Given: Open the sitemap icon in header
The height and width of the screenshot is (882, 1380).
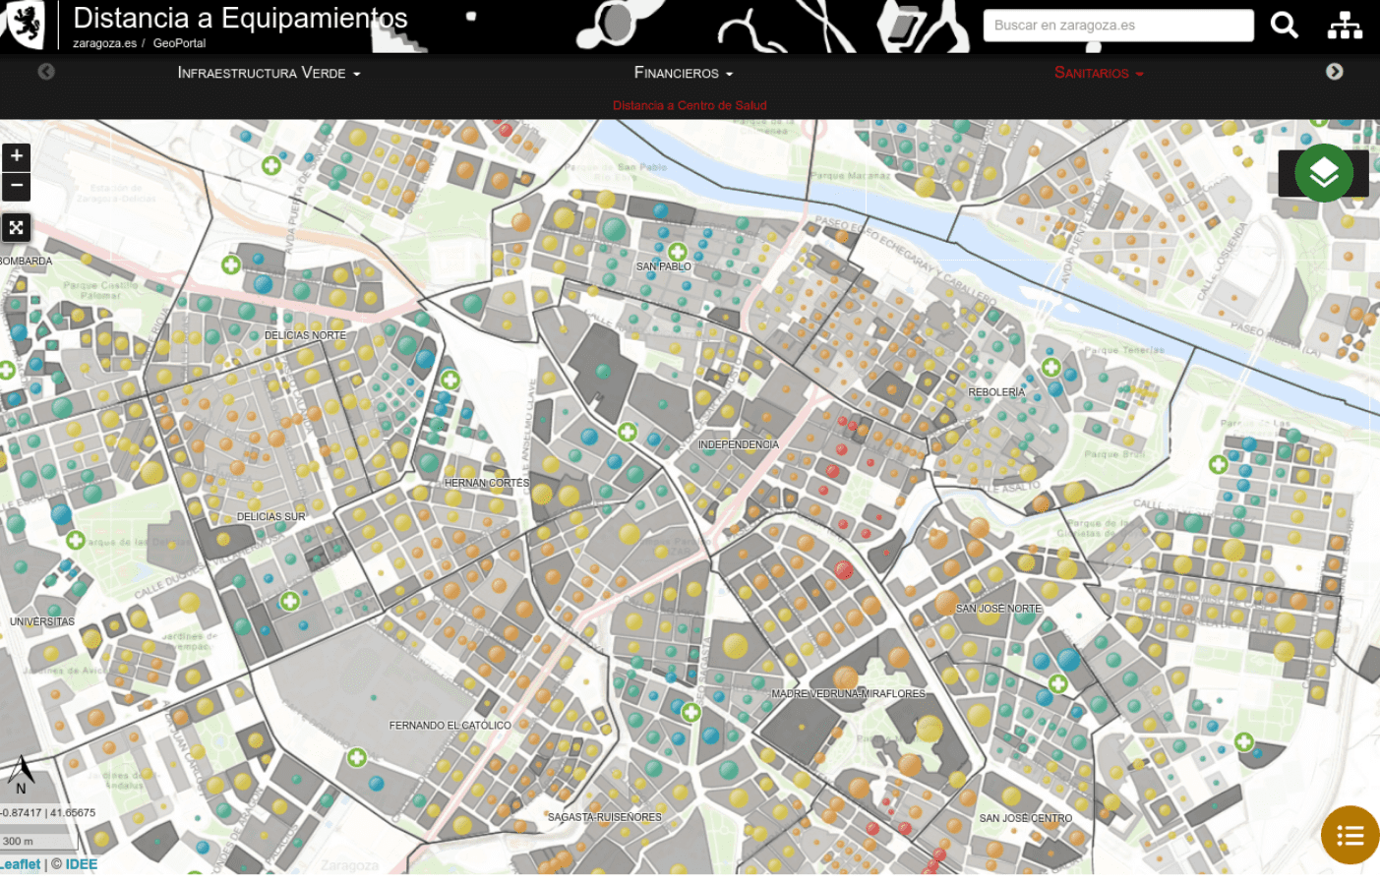Looking at the screenshot, I should (1344, 26).
